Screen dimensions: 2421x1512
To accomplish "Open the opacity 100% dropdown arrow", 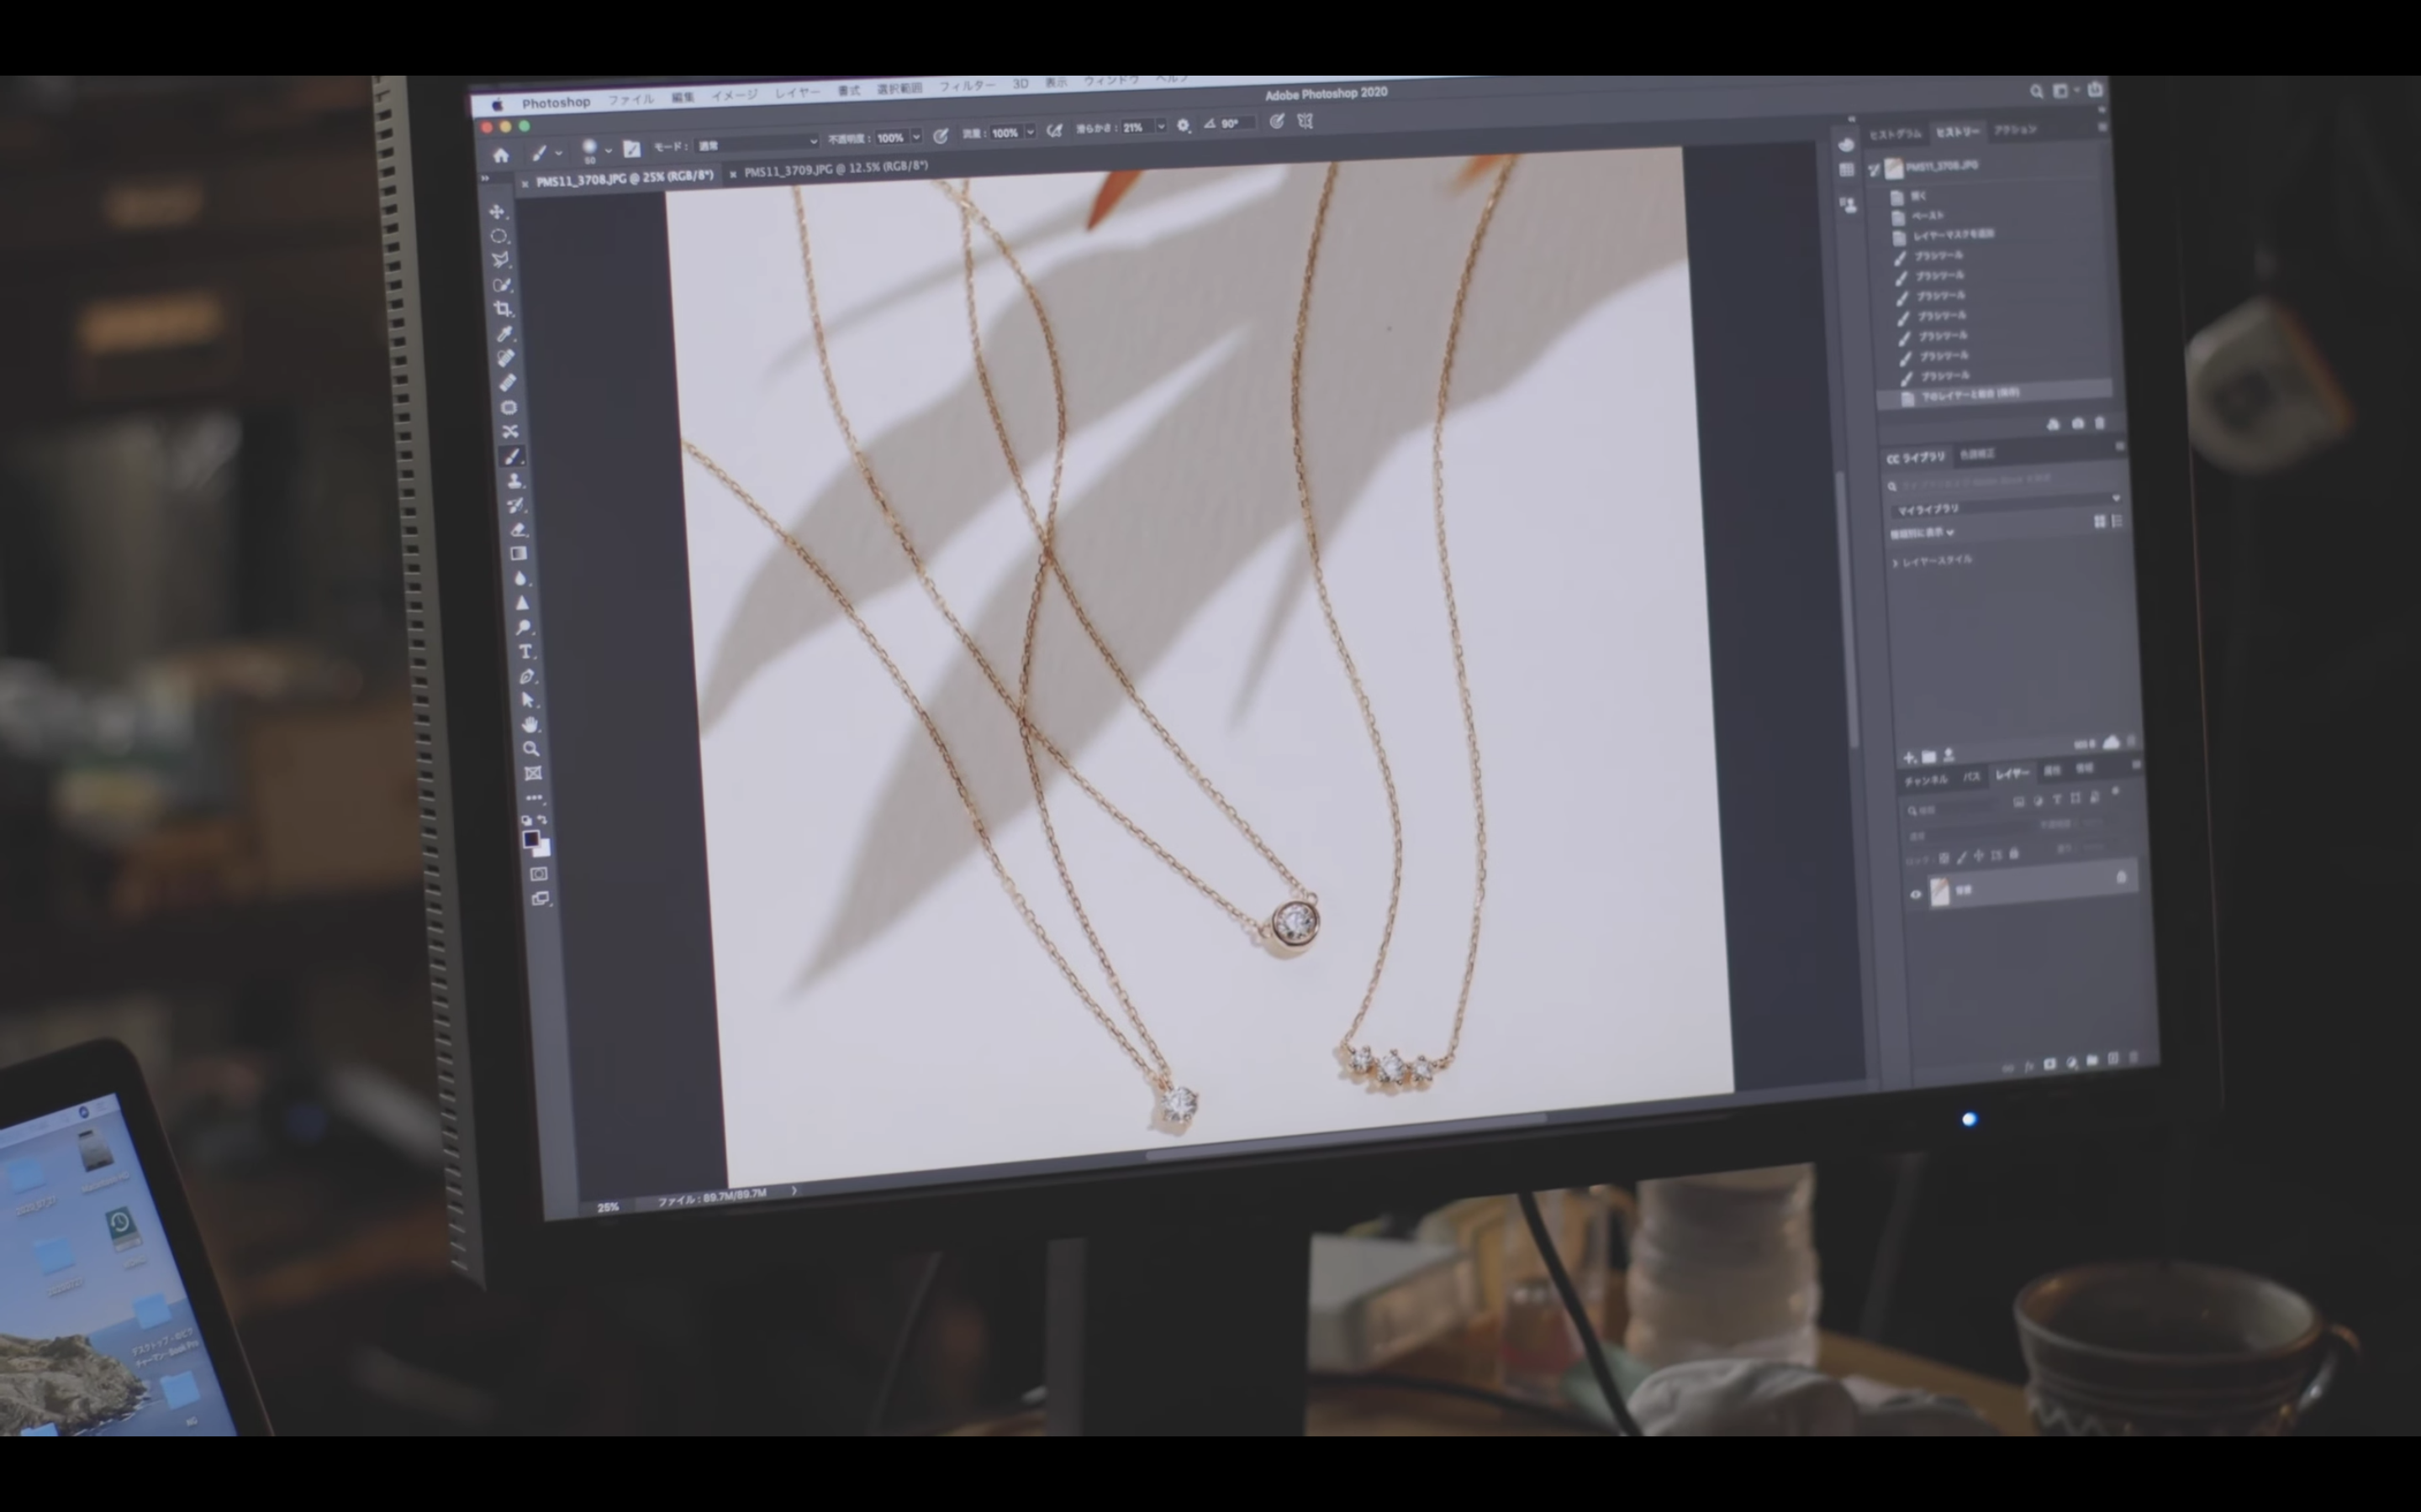I will tap(915, 137).
